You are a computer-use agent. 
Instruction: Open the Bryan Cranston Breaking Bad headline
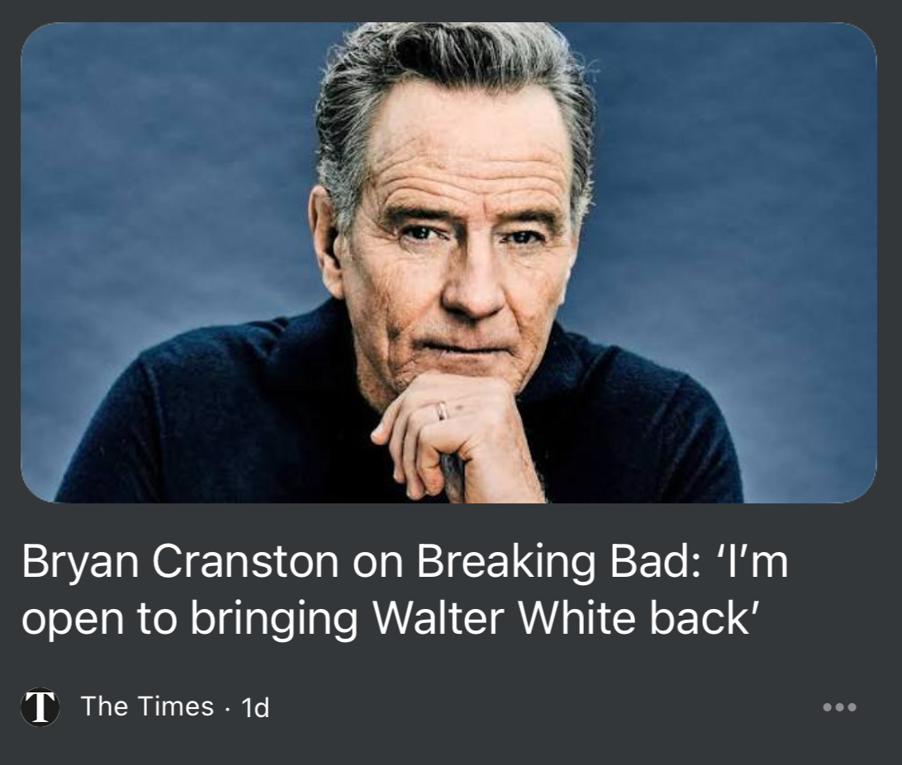[405, 589]
